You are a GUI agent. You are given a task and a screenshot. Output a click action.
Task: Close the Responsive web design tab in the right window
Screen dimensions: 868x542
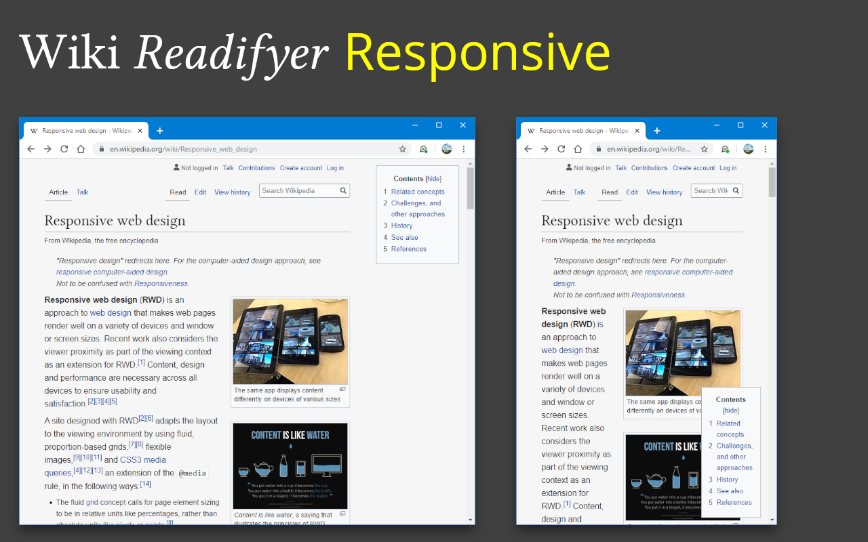(x=637, y=131)
